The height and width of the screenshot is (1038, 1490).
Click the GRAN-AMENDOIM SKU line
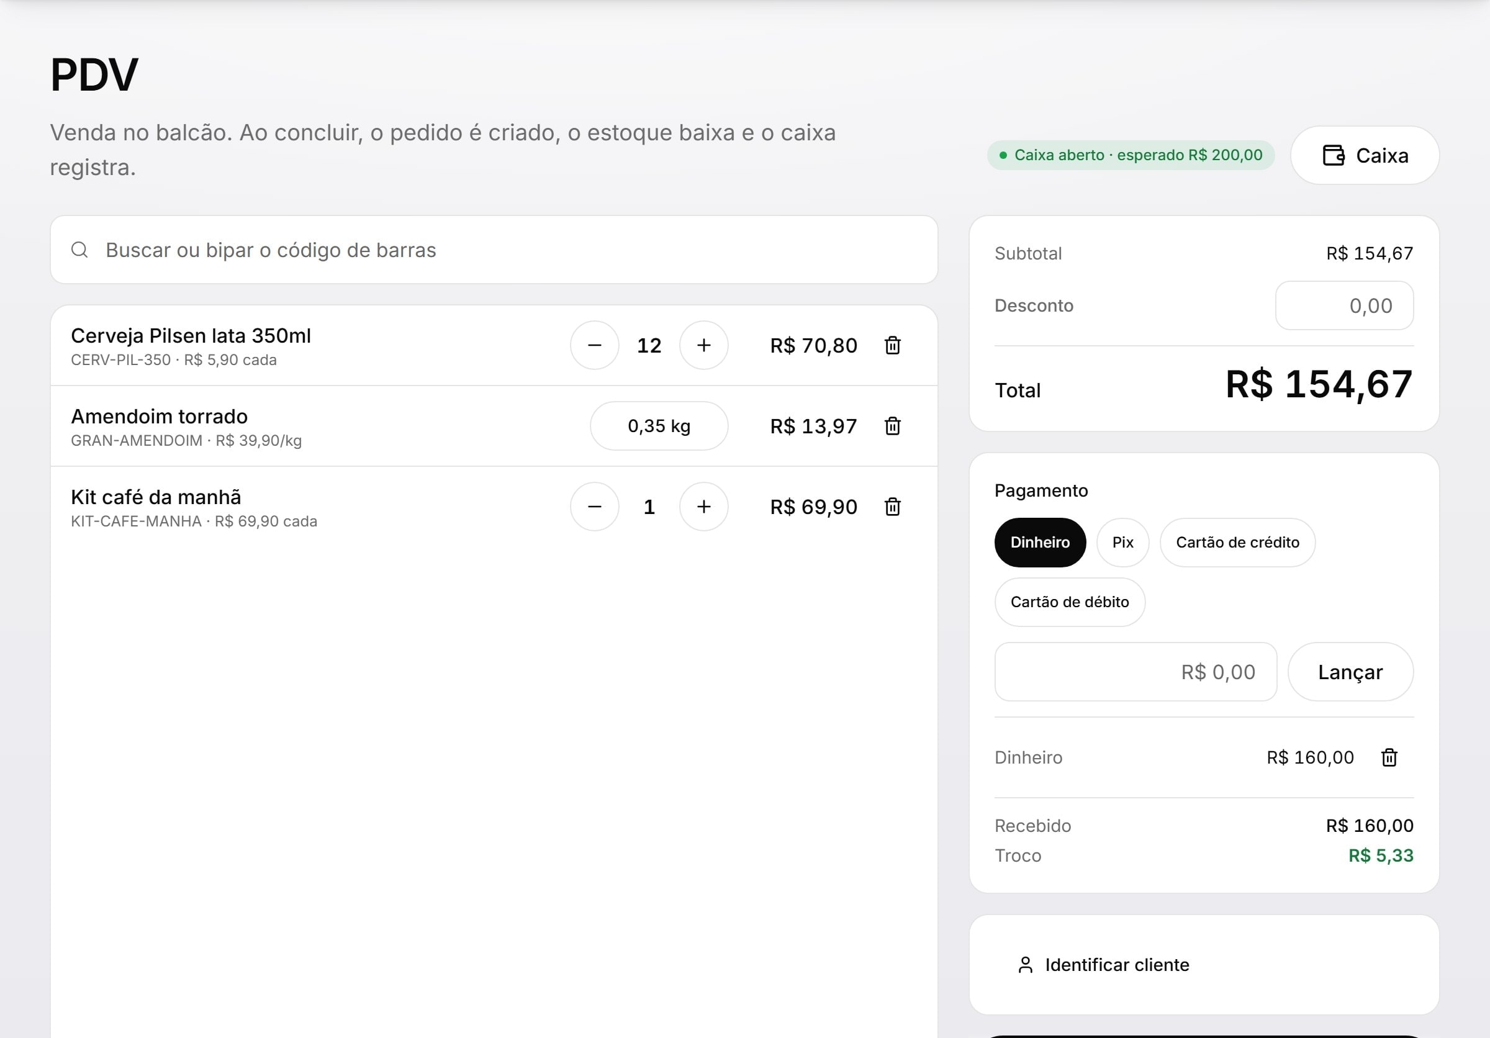pos(186,441)
